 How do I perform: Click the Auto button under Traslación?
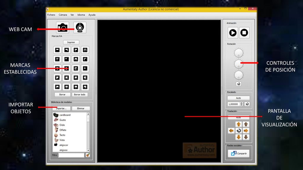tap(238, 117)
